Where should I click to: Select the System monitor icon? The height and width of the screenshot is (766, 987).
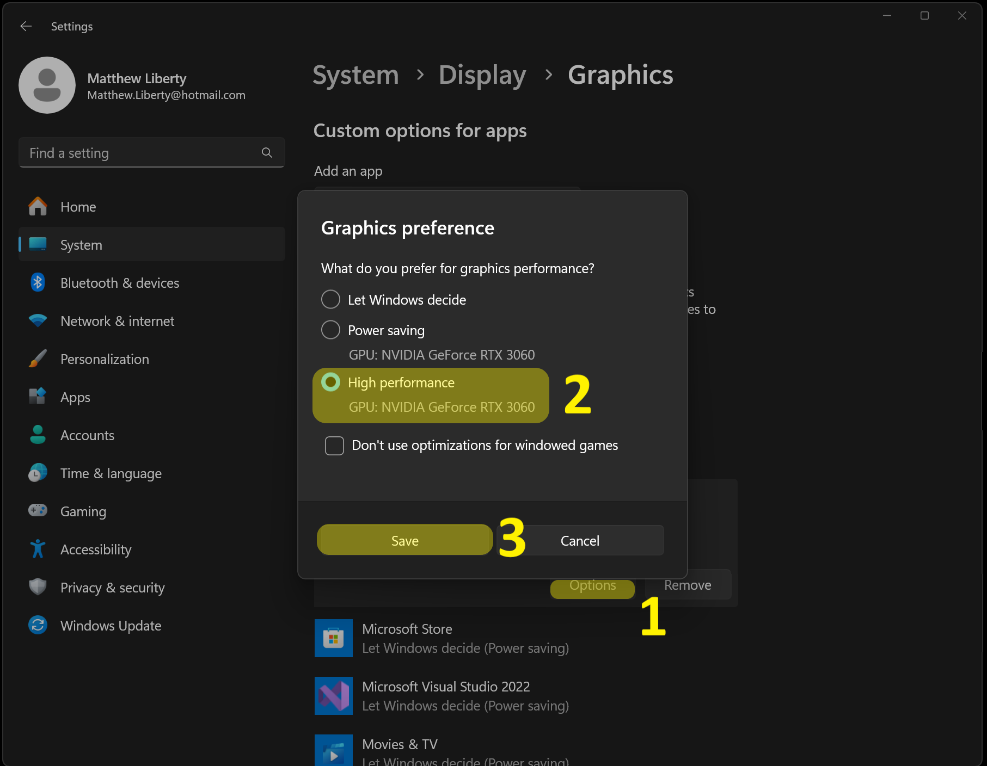pyautogui.click(x=38, y=244)
